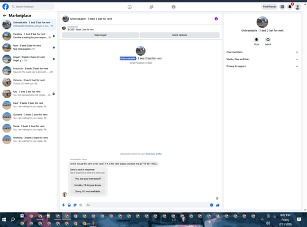Open the notifications bell
The height and width of the screenshot is (227, 307).
coord(290,7)
